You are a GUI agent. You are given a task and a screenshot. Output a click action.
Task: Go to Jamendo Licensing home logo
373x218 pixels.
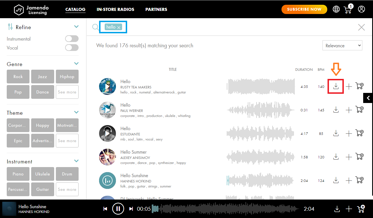[x=31, y=10]
